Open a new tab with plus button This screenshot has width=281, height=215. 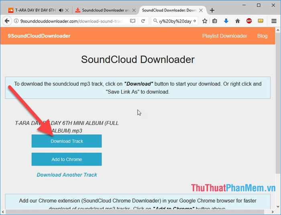tap(212, 10)
